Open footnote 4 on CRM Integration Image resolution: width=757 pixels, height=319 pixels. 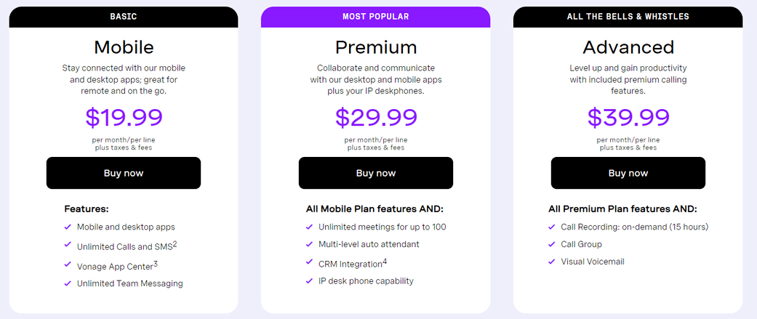[x=385, y=262]
